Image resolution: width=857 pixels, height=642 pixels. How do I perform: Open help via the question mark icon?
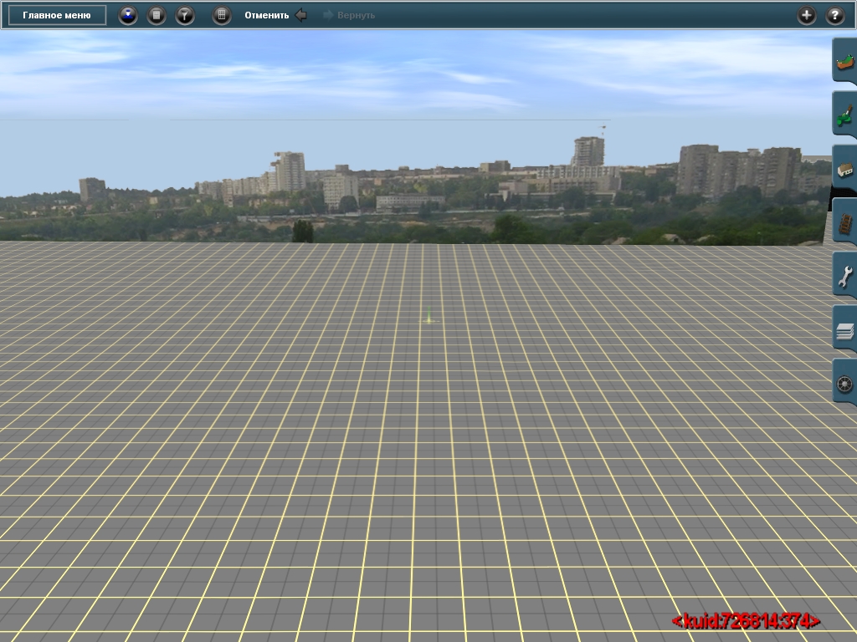834,15
